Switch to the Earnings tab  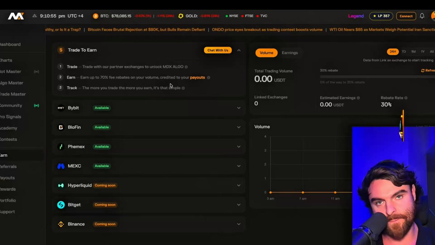pos(290,53)
